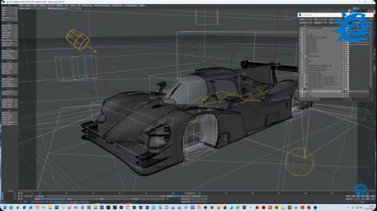Open the Select dropdown in the Scene Editor
The image size is (377, 211).
pyautogui.click(x=305, y=20)
